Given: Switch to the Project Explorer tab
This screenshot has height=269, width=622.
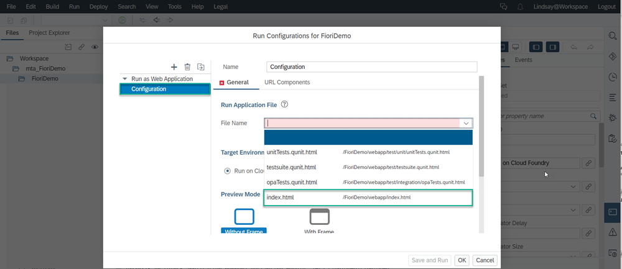Looking at the screenshot, I should [49, 33].
